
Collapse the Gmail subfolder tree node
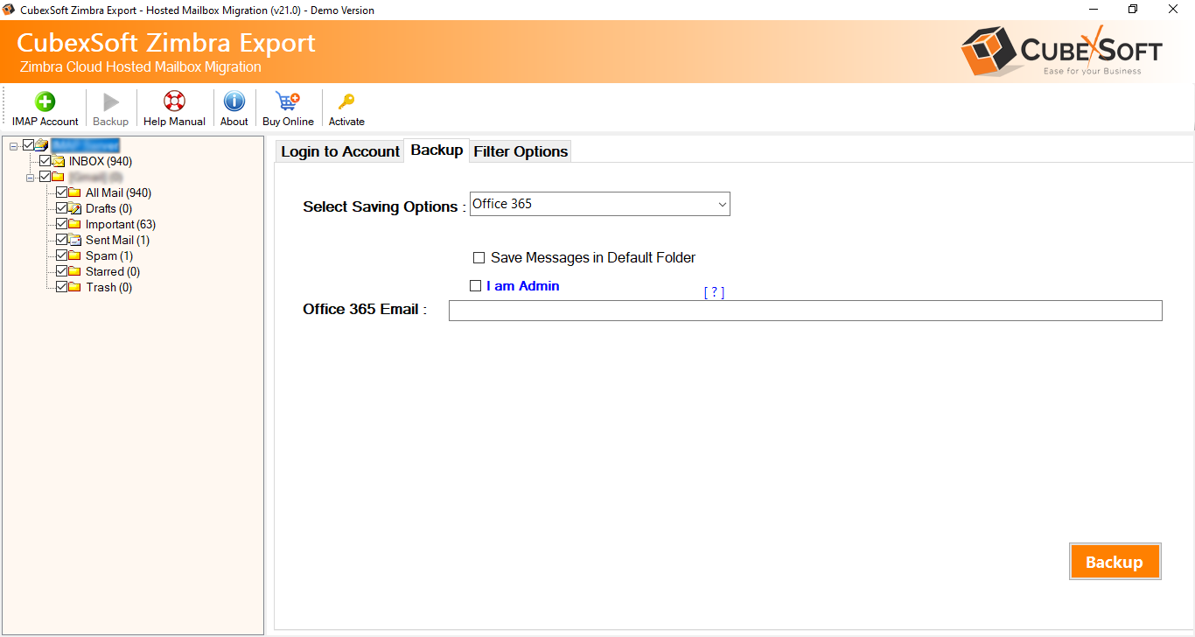(x=31, y=177)
